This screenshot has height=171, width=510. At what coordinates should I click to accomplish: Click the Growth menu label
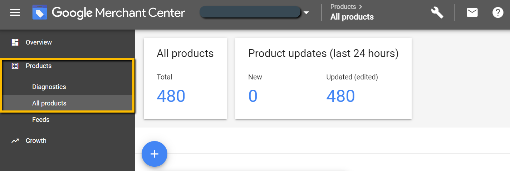click(36, 141)
